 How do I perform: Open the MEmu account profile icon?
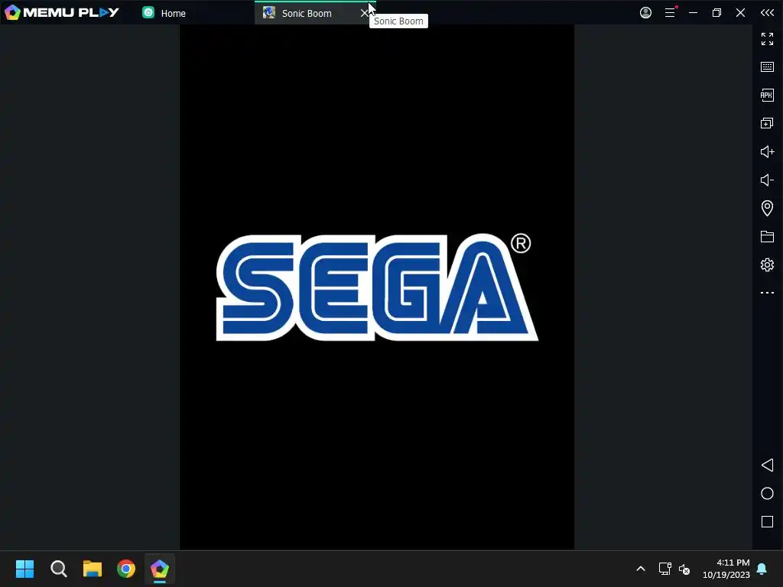pos(645,12)
